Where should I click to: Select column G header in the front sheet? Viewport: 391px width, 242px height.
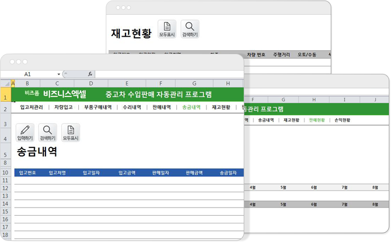194,83
